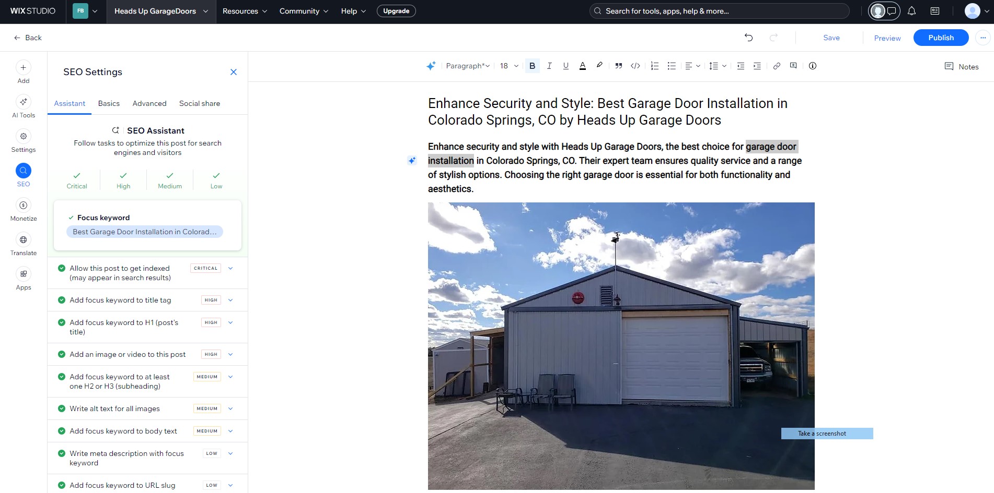Expand 'Add focus keyword to H1' task
The width and height of the screenshot is (994, 493).
click(230, 322)
